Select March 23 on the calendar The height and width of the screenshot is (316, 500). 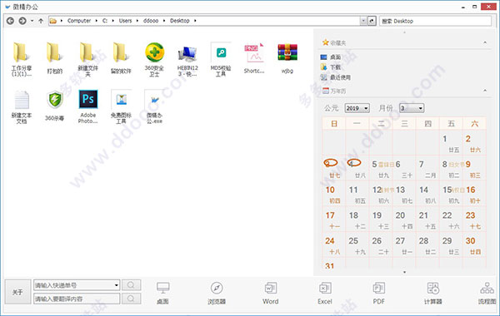(x=474, y=220)
